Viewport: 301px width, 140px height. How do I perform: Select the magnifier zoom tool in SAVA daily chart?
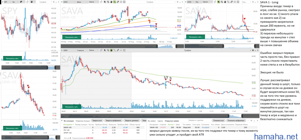click(108, 2)
